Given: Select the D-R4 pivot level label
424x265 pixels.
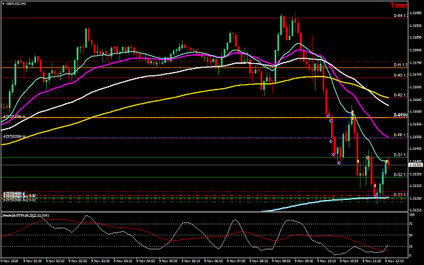Looking at the screenshot, I should 400,16.
